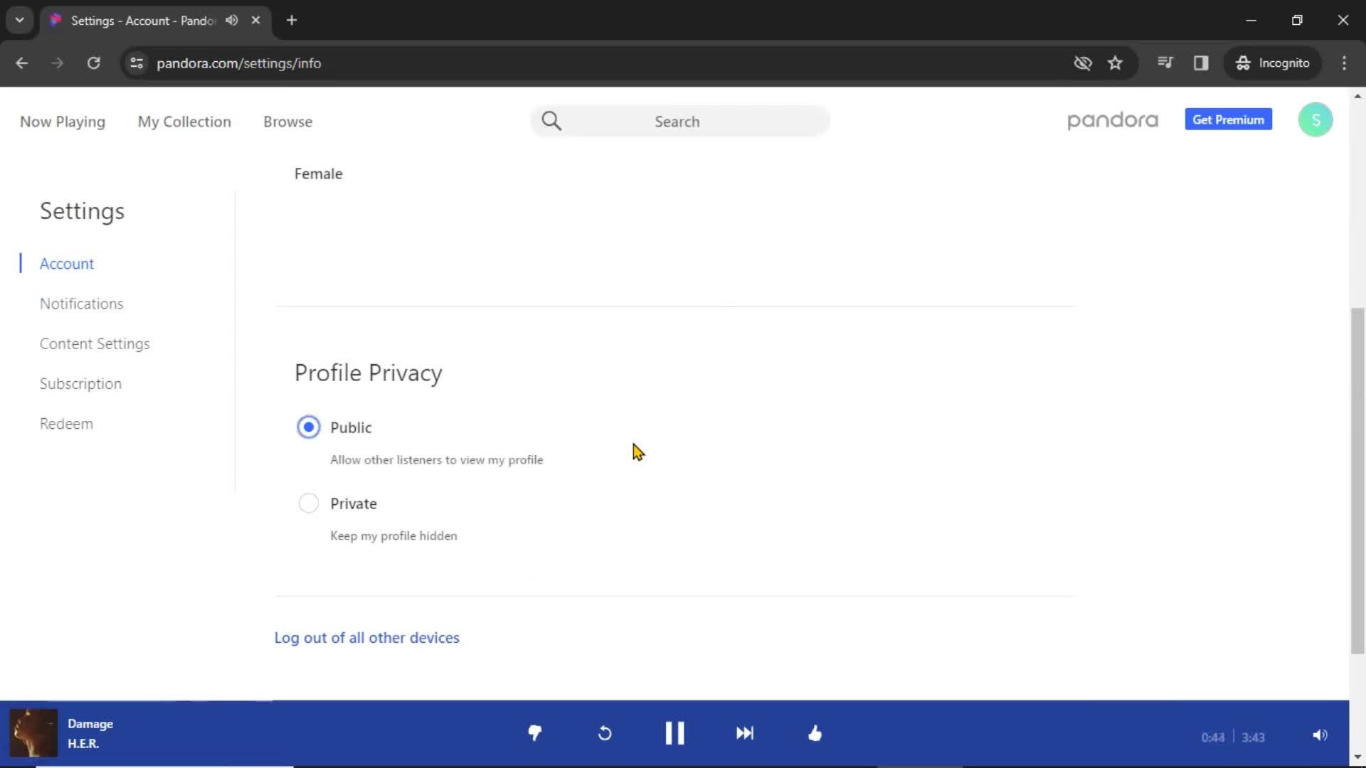The image size is (1366, 768).
Task: Click Get Premium button
Action: point(1229,119)
